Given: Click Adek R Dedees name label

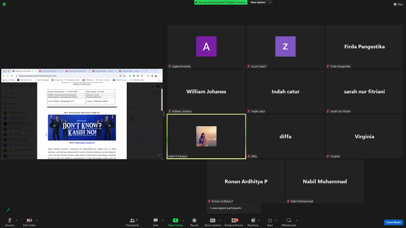Looking at the screenshot, I should click(x=178, y=156).
